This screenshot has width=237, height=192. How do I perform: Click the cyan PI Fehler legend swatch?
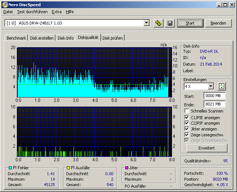[x=10, y=168]
